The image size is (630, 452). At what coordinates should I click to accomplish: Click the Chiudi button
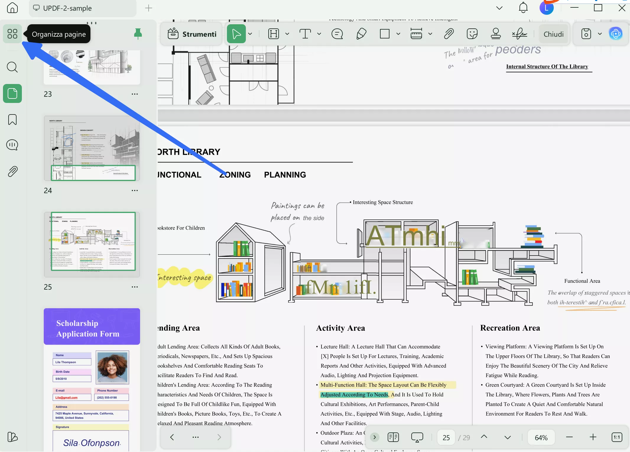click(x=553, y=34)
